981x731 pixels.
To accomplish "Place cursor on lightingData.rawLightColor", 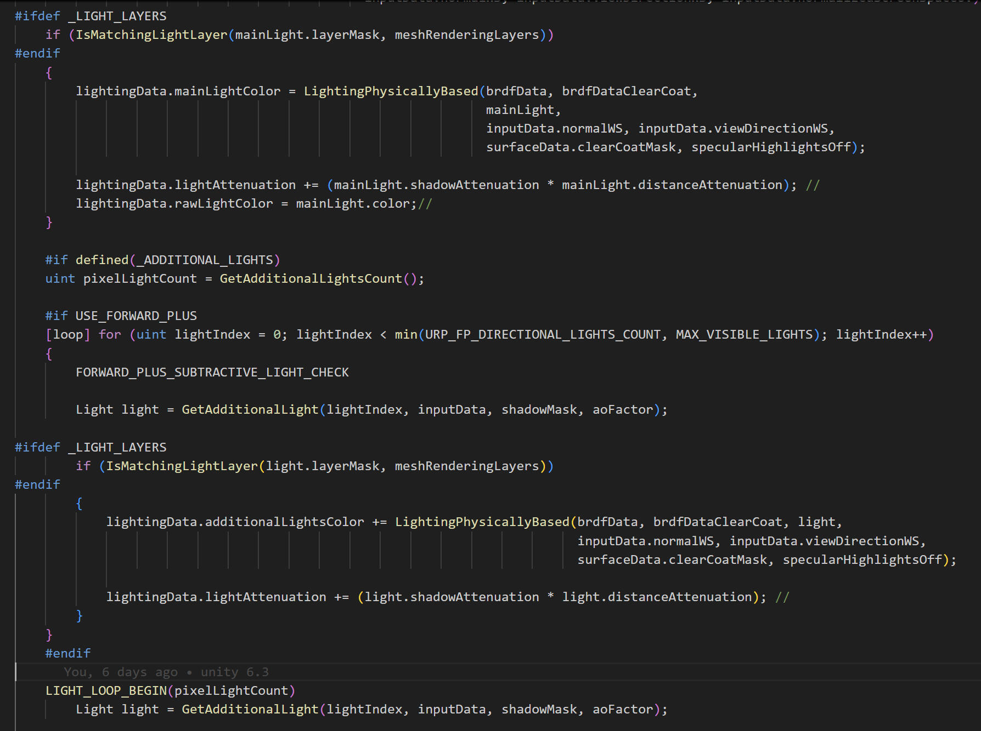I will click(174, 203).
